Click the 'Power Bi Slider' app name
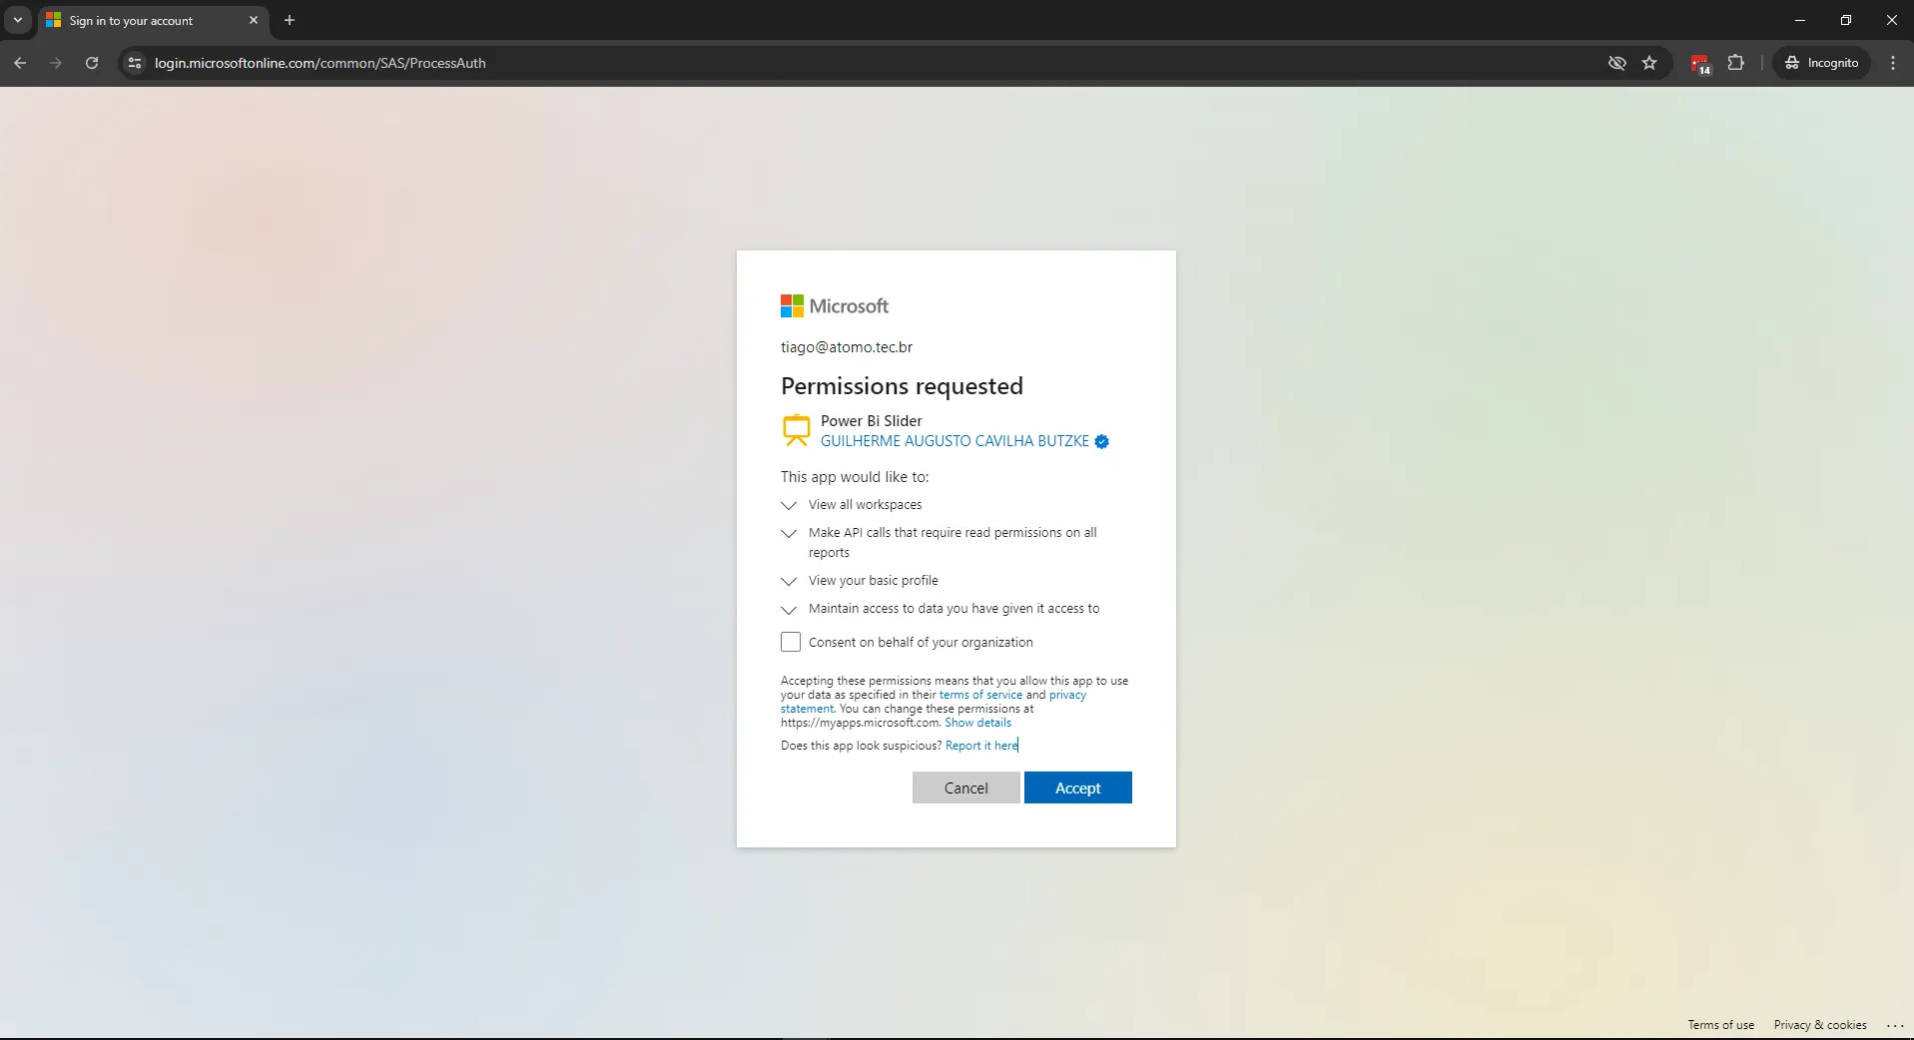Screen dimensions: 1914x1040 [x=872, y=421]
